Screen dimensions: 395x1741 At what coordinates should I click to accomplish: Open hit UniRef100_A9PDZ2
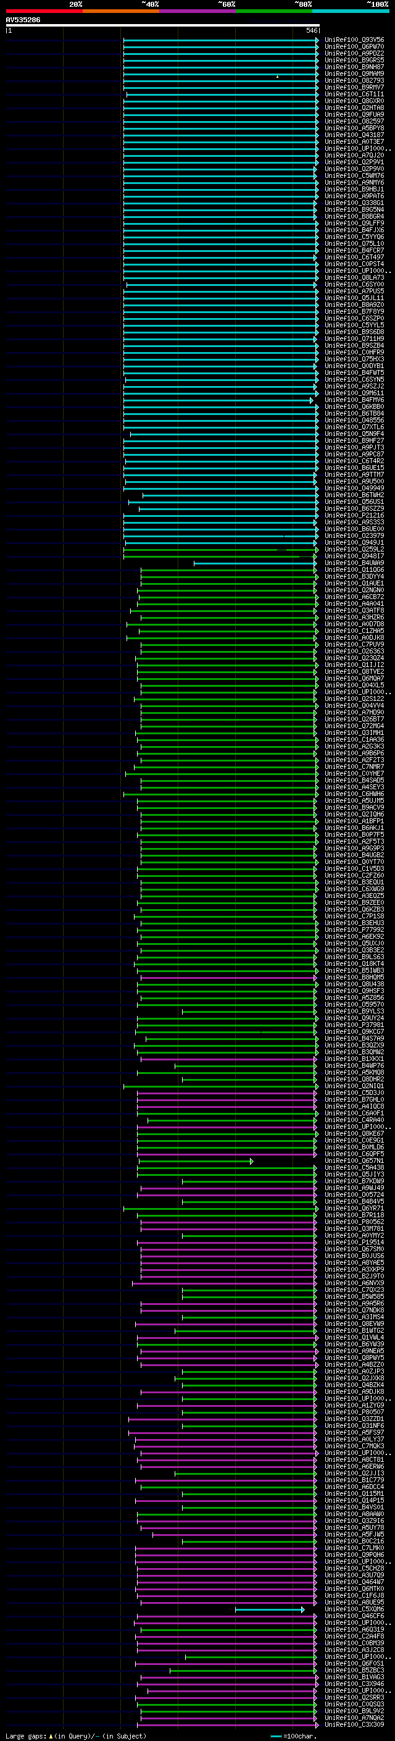pyautogui.click(x=354, y=54)
